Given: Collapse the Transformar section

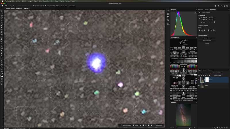Looking at the screenshot, I should [199, 15].
